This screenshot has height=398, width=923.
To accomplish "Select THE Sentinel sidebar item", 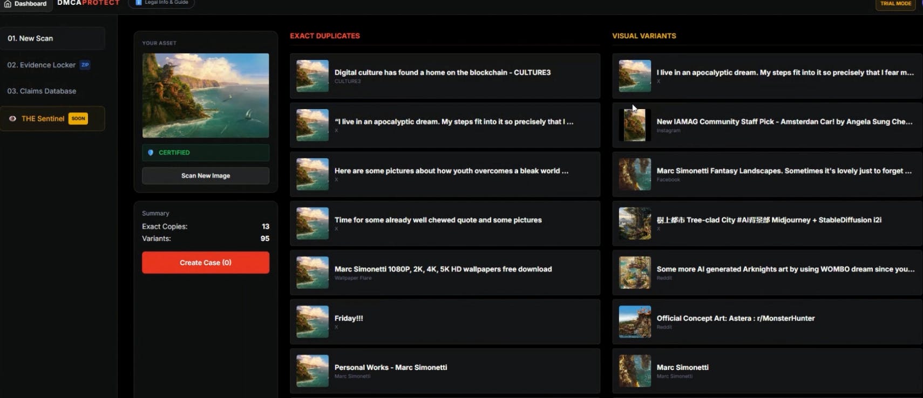I will tap(52, 119).
